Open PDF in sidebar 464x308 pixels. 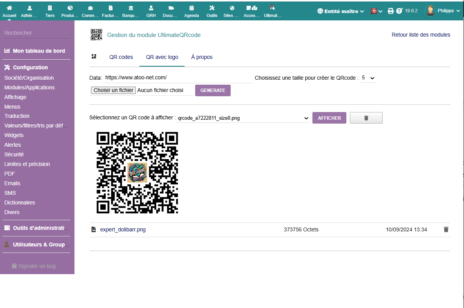coord(10,174)
